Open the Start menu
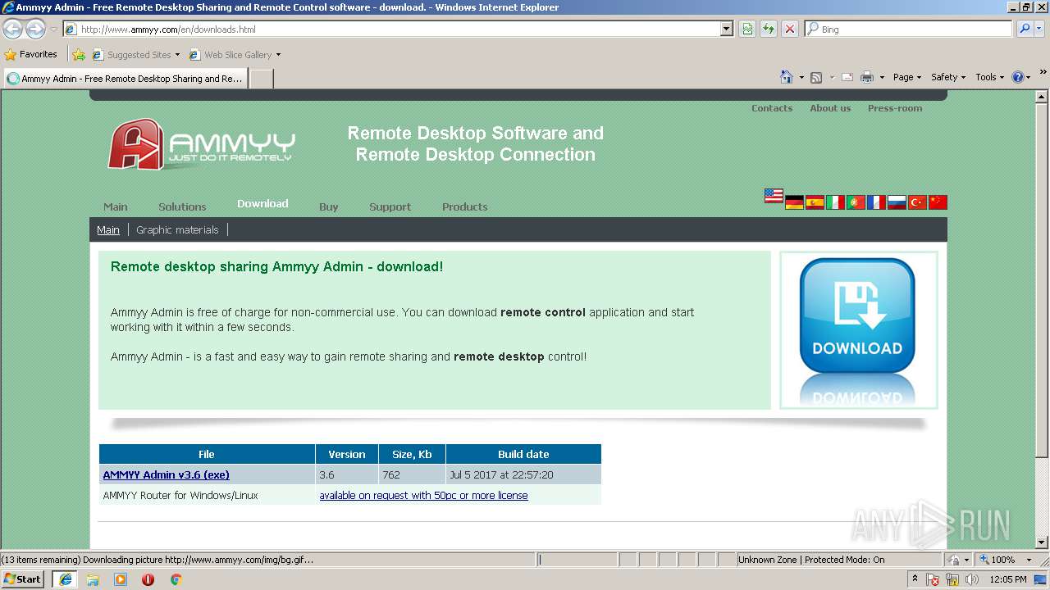The image size is (1050, 590). pyautogui.click(x=22, y=579)
